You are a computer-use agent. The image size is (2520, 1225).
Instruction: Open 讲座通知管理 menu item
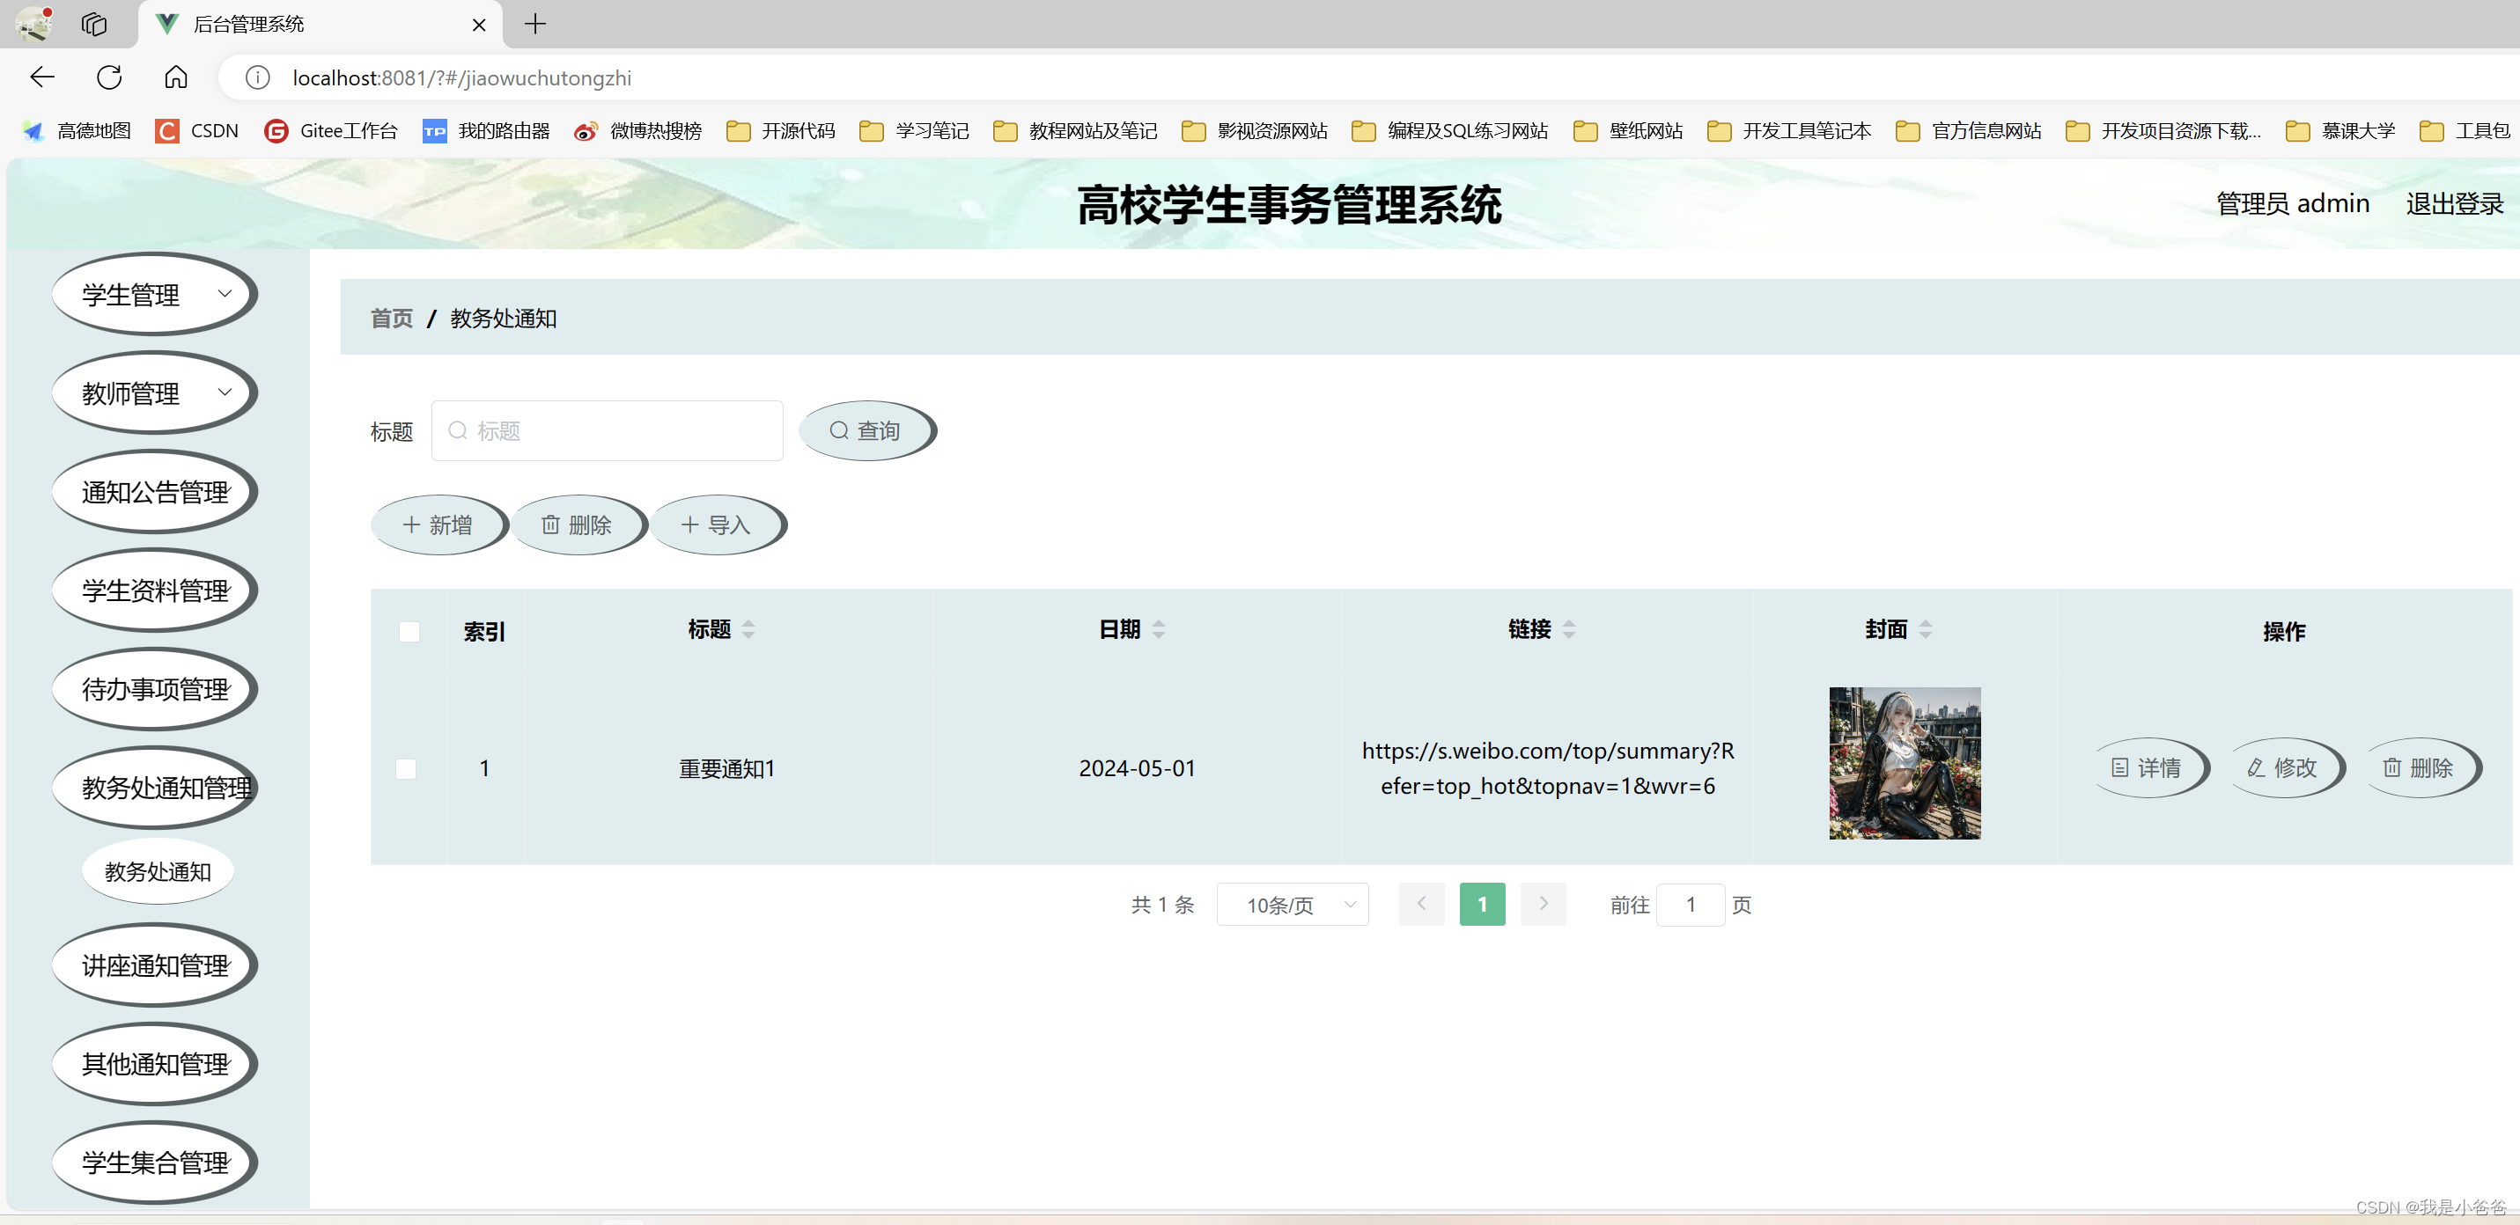(155, 966)
